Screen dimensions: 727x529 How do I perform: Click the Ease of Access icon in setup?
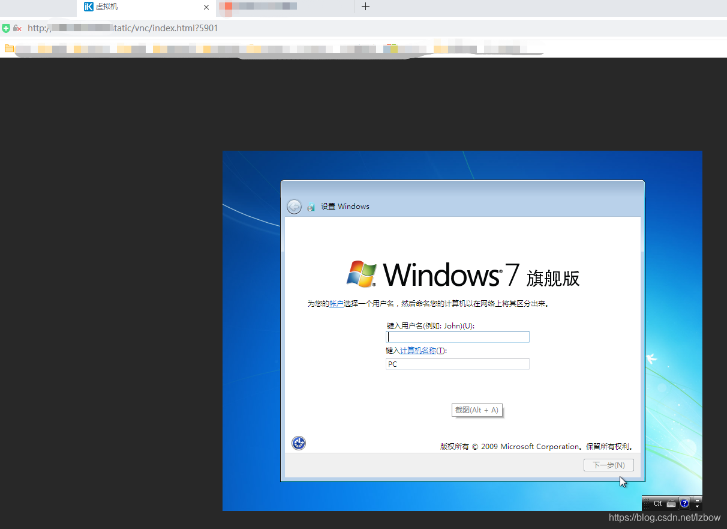pos(299,443)
